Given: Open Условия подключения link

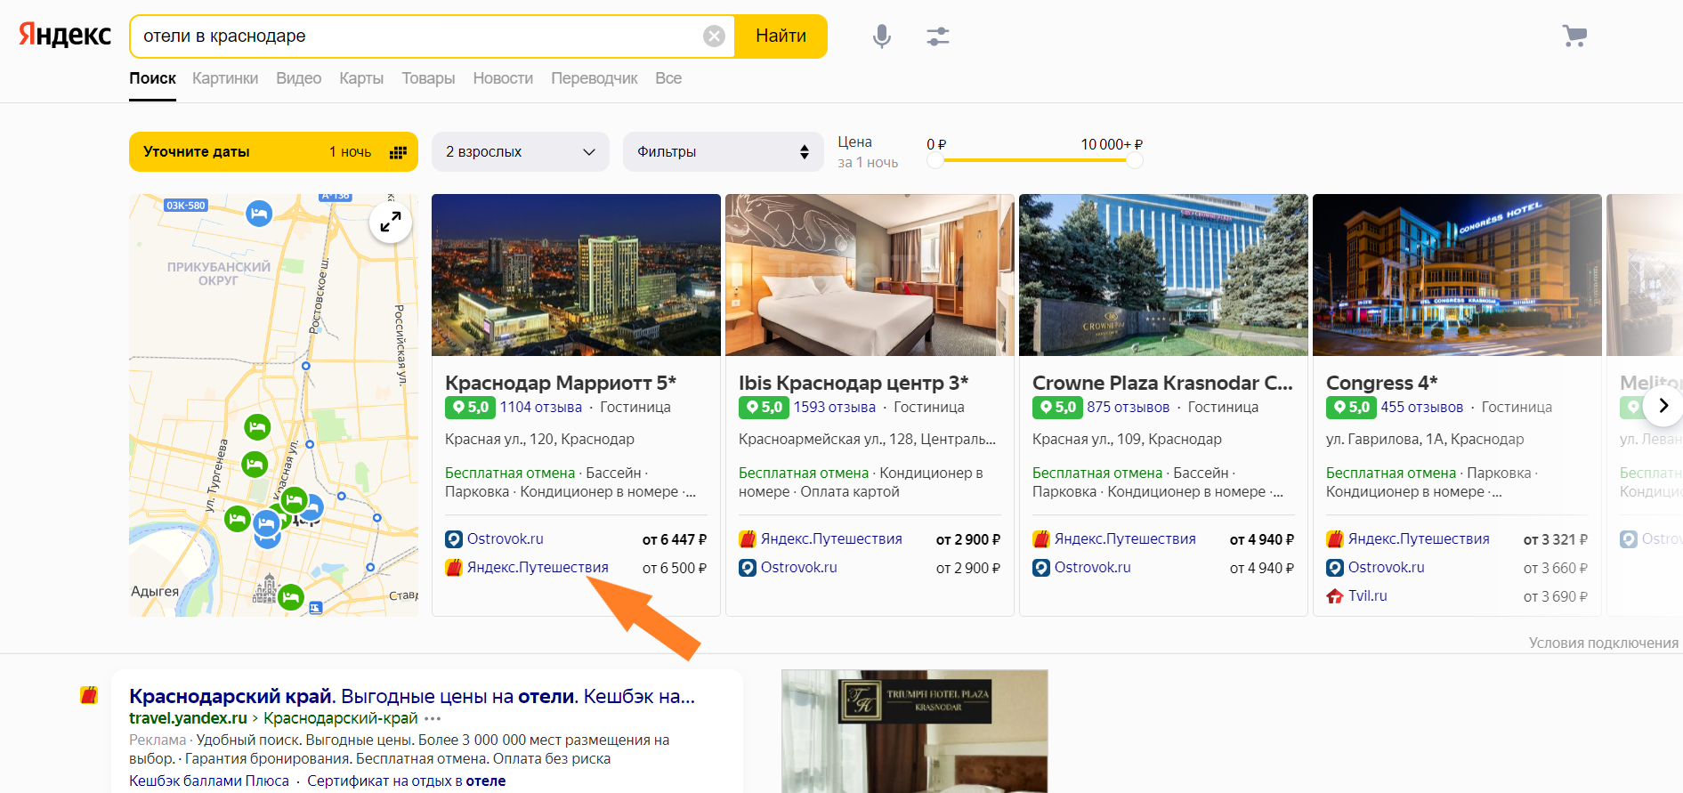Looking at the screenshot, I should pyautogui.click(x=1604, y=643).
